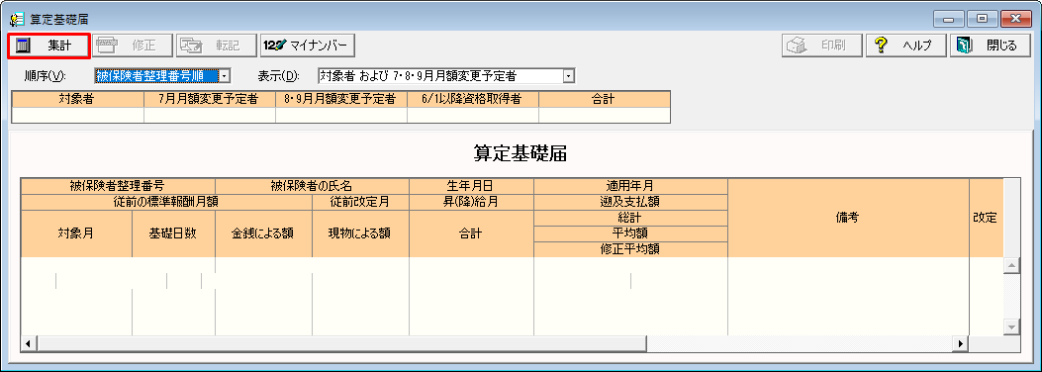1042x372 pixels.
Task: Expand the 表示 display filter dropdown
Action: coord(568,76)
